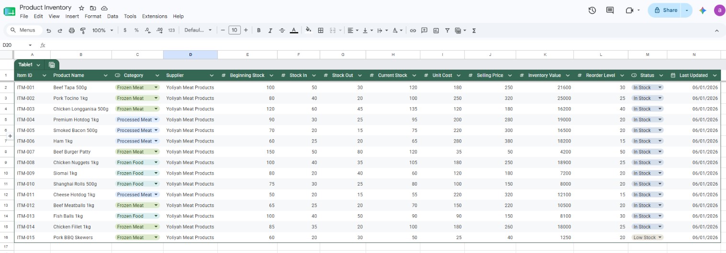Click the font size field
The image size is (726, 253).
pos(234,30)
